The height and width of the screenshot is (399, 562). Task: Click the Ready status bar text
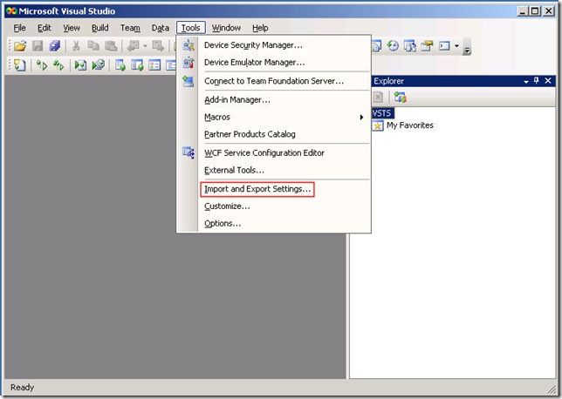click(22, 388)
